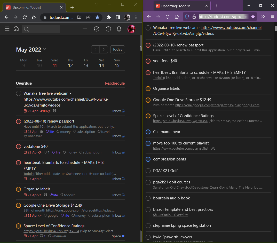Complete Organise labels task in left window
The image size is (277, 243).
(19, 189)
